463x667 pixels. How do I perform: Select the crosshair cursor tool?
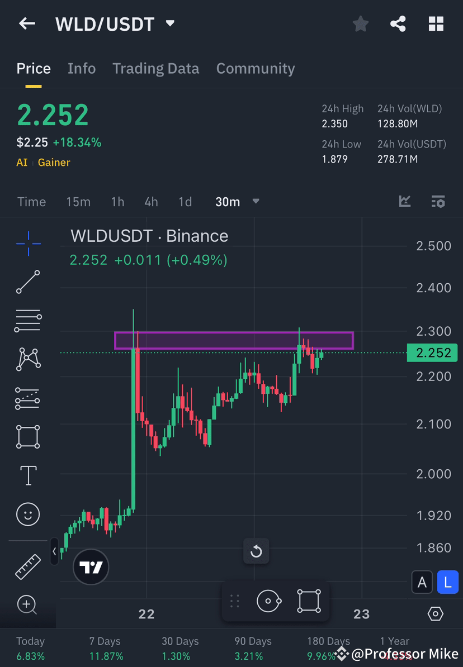(28, 244)
